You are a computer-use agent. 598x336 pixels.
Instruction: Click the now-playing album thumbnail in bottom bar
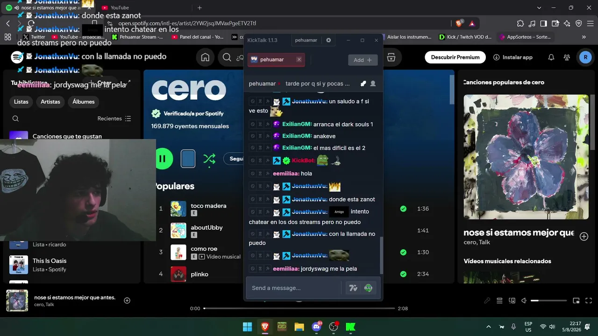pos(17,301)
